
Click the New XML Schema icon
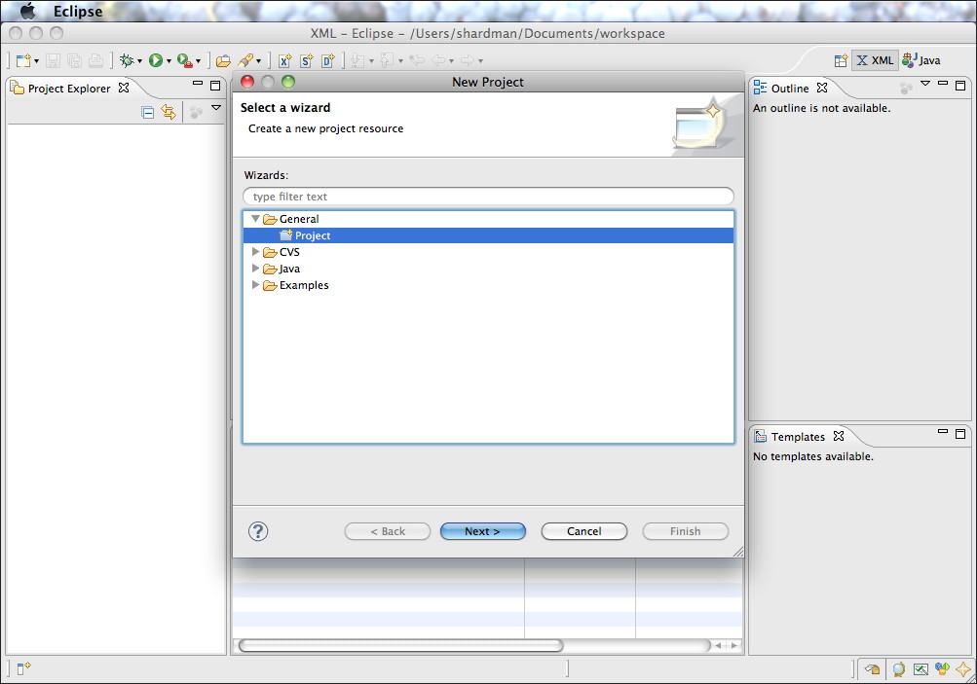tap(307, 60)
